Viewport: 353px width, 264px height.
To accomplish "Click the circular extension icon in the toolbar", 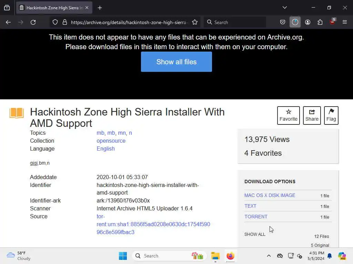I will (x=295, y=22).
